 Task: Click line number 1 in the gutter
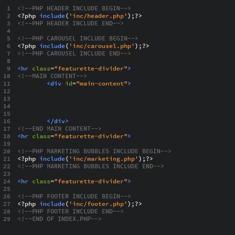[8, 8]
